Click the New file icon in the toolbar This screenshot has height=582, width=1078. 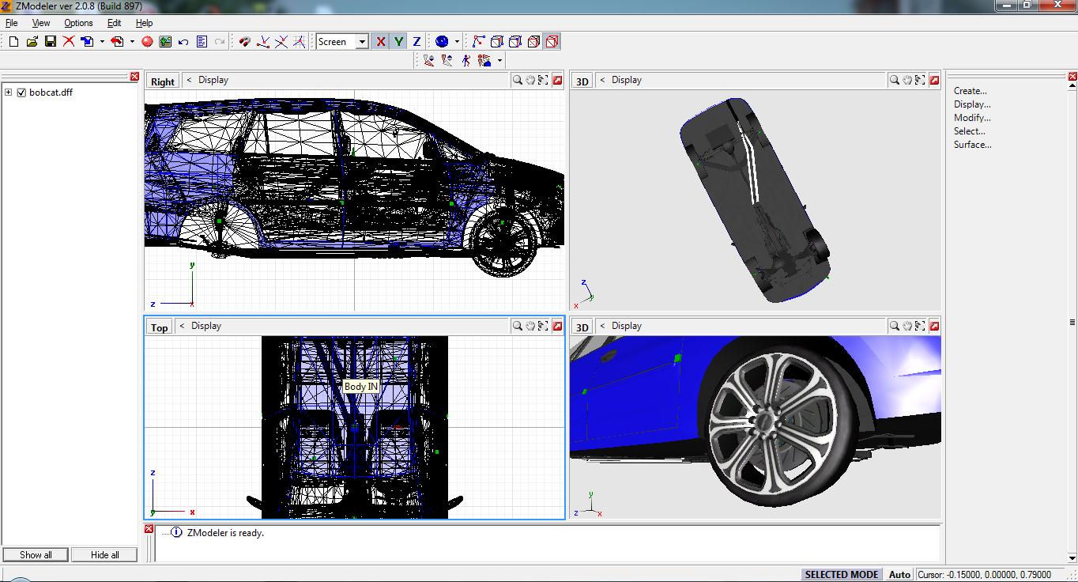point(13,42)
